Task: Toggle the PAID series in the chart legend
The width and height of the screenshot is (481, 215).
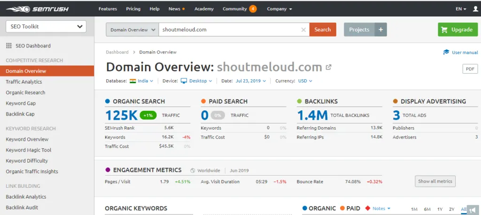Action: point(350,208)
